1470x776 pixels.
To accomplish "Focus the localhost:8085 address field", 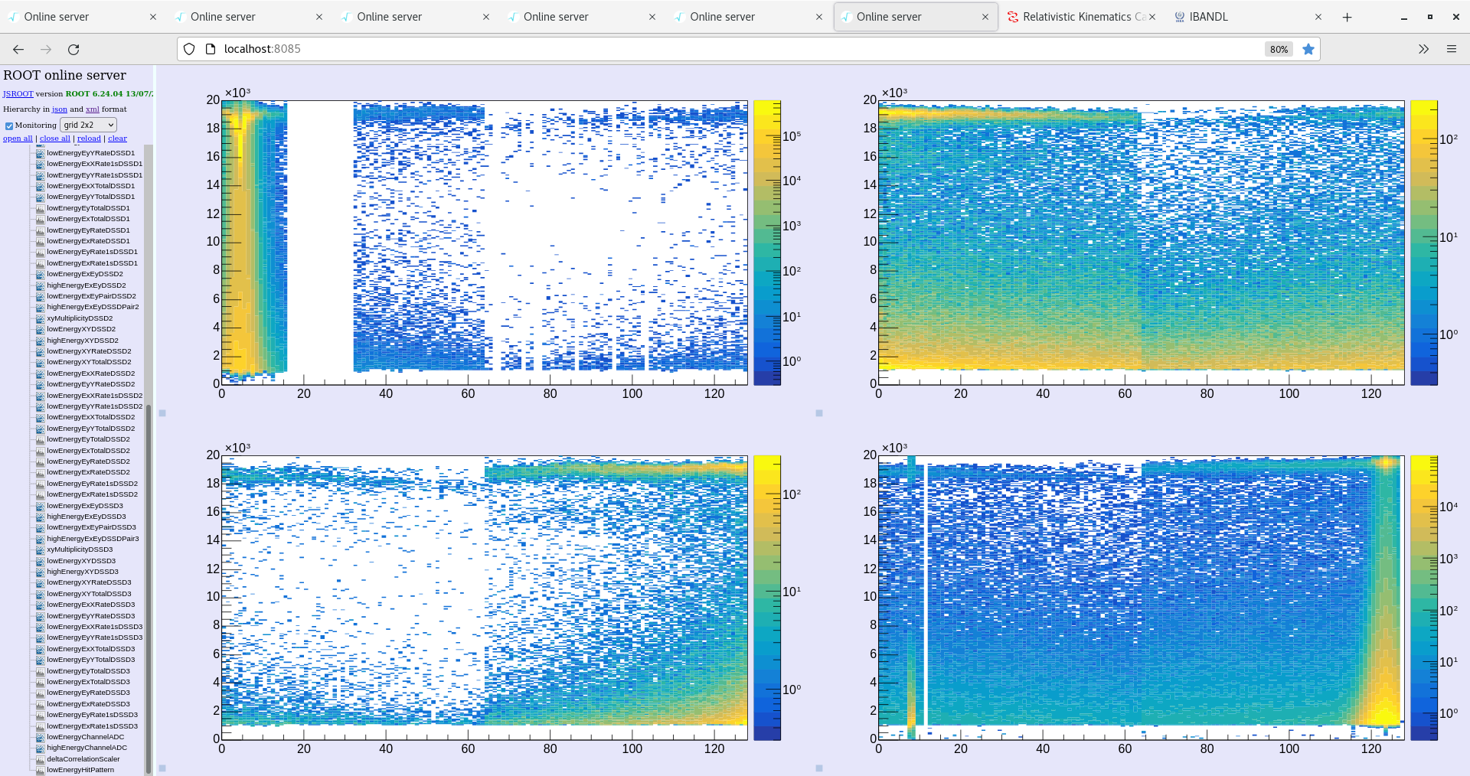I will [x=720, y=49].
